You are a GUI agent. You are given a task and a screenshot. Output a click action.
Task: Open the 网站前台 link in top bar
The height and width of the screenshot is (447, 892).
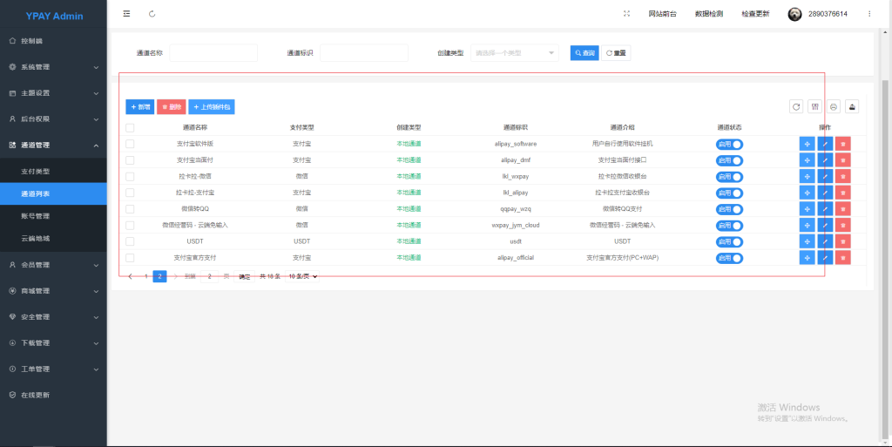(x=662, y=14)
